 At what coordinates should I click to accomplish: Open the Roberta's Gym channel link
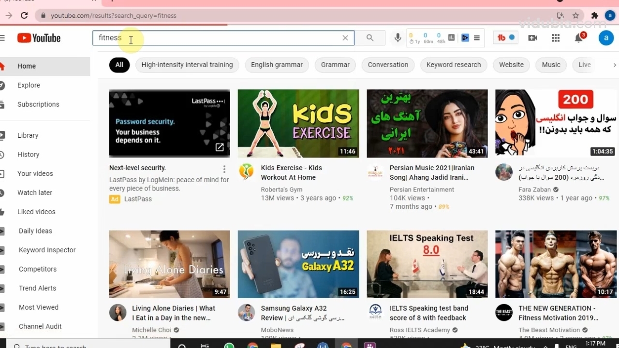point(281,189)
